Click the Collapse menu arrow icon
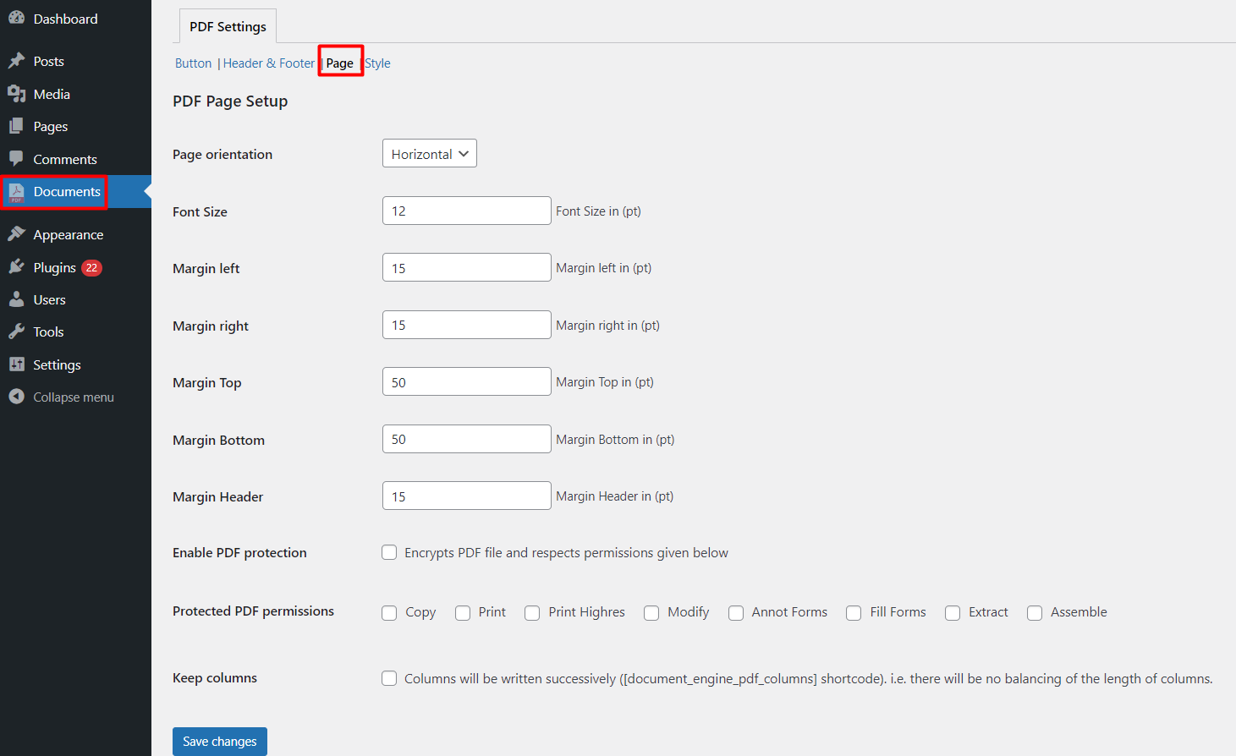This screenshot has height=756, width=1236. point(16,397)
